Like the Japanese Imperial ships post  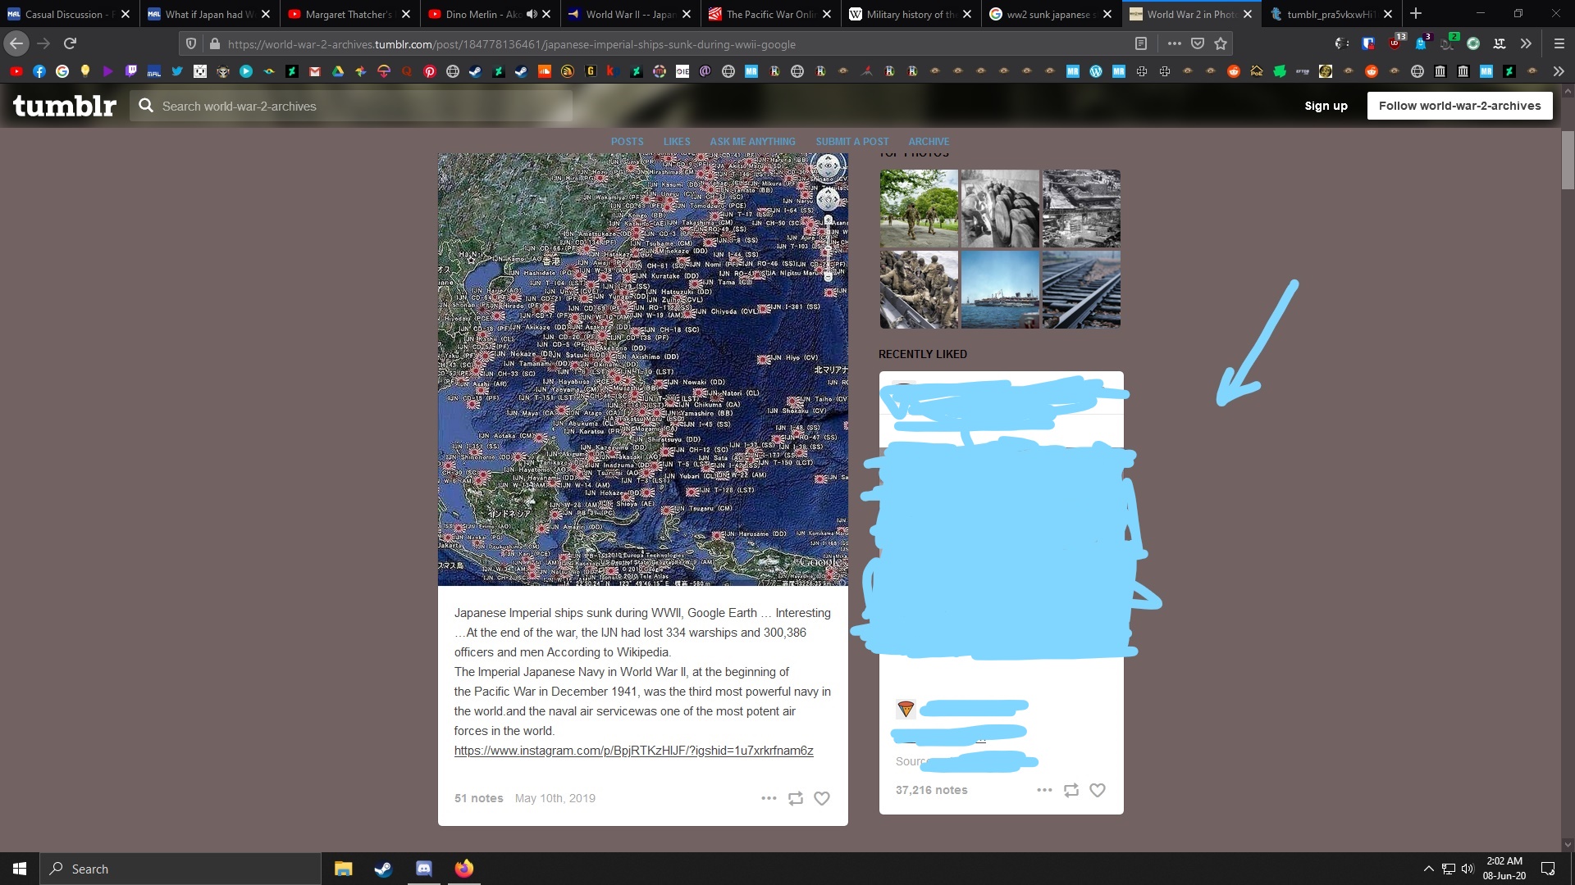tap(821, 798)
